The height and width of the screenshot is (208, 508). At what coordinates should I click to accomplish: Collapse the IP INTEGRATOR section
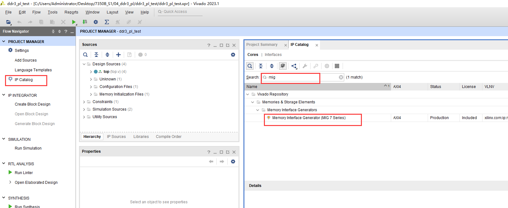click(x=4, y=95)
